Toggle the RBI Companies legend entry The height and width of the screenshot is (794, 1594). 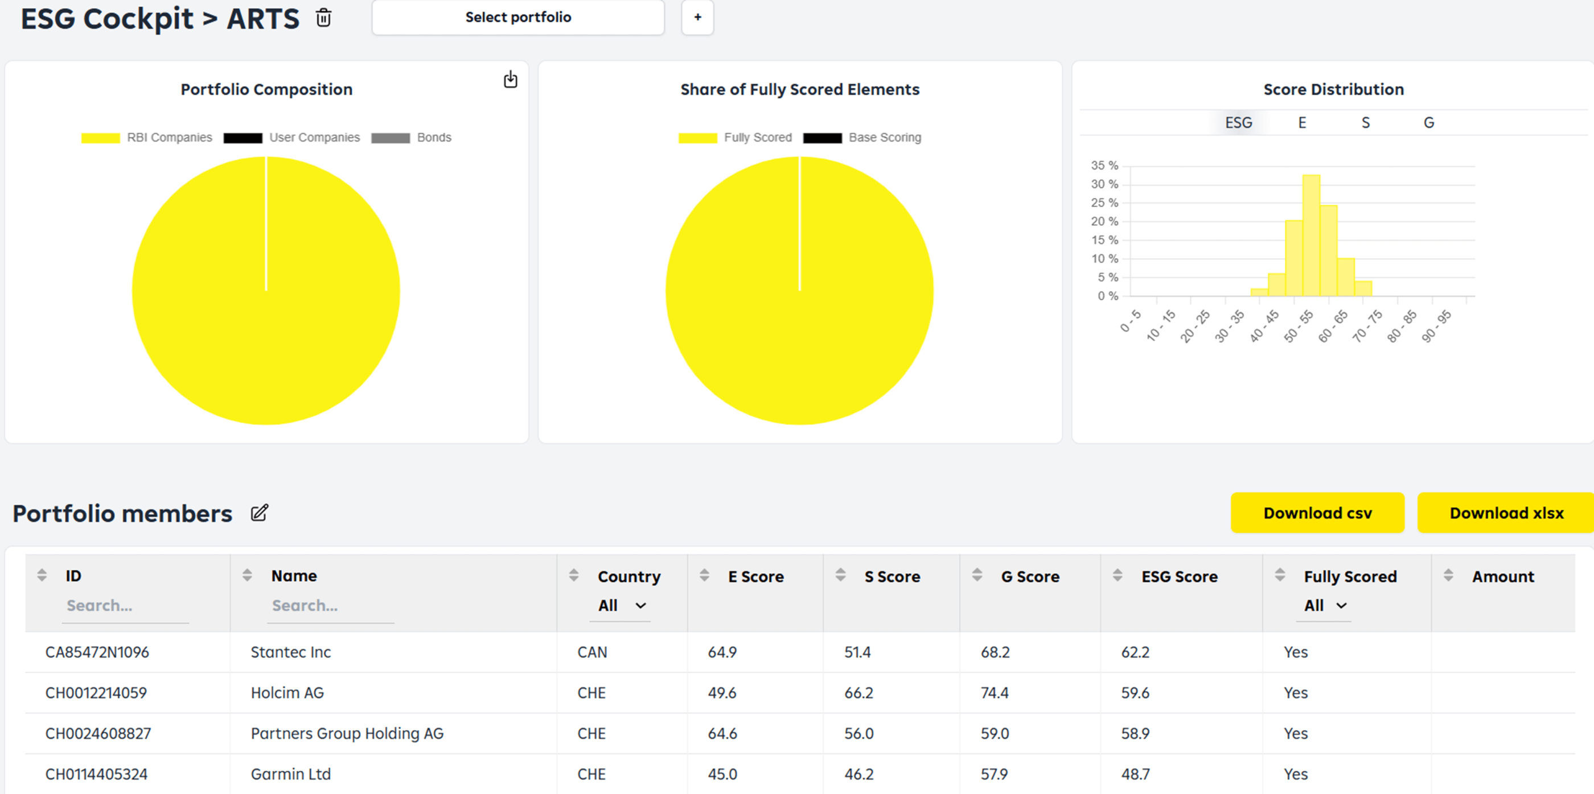click(x=170, y=137)
